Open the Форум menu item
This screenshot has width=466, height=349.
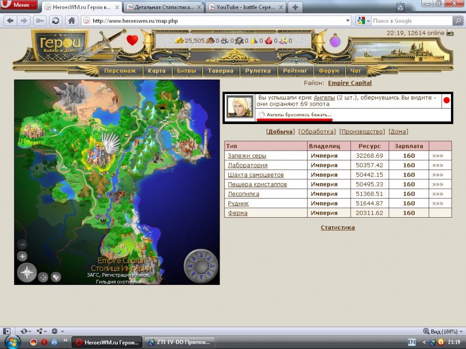[x=329, y=71]
